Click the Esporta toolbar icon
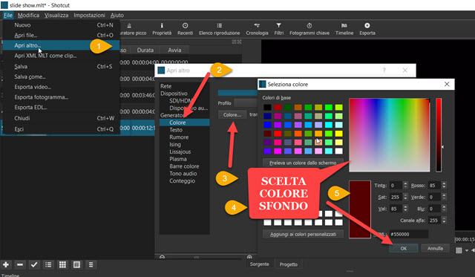This screenshot has width=475, height=277. click(367, 29)
